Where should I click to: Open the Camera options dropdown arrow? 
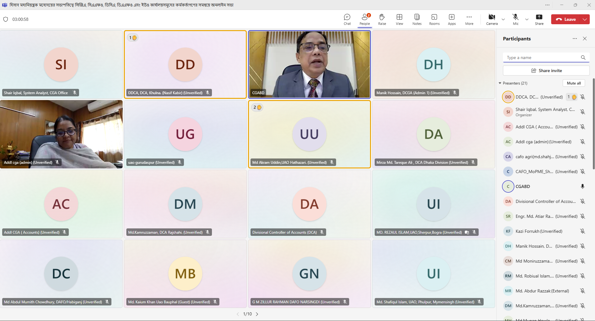tap(503, 19)
